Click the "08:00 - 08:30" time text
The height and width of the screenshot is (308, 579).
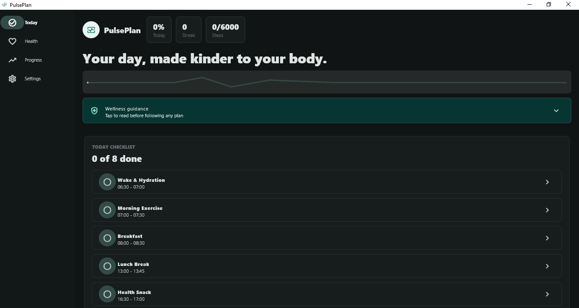[131, 243]
